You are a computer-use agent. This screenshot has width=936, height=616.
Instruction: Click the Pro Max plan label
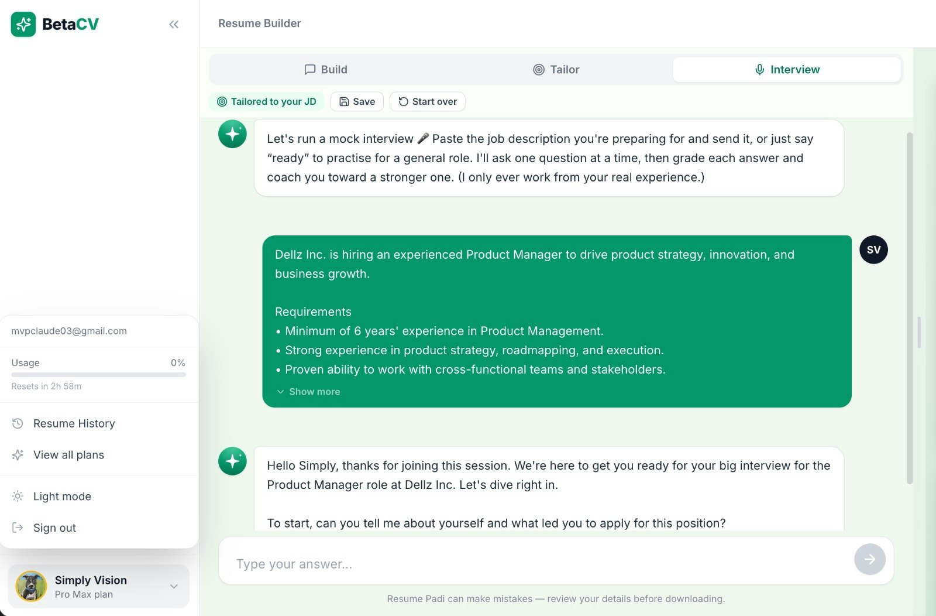pyautogui.click(x=84, y=594)
